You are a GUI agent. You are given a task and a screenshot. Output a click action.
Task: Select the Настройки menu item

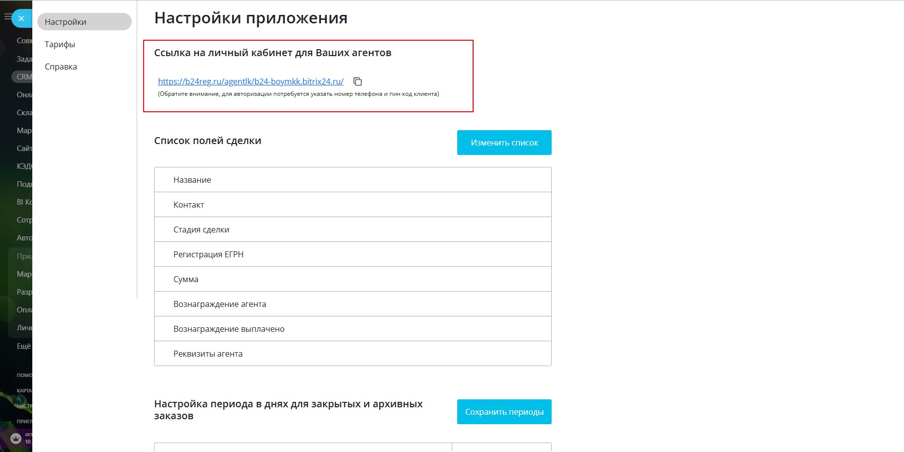point(84,22)
